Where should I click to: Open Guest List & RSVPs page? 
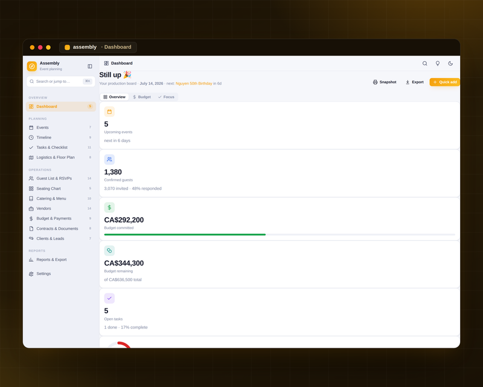61,178
